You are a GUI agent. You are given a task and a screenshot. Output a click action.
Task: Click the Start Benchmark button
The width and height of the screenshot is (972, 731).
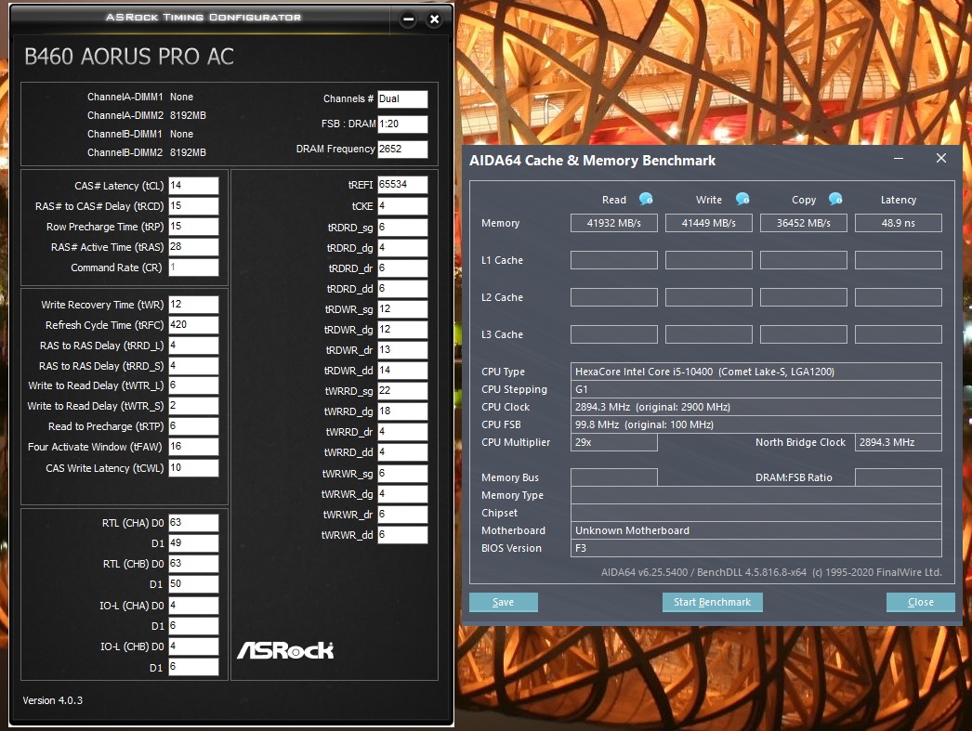[712, 602]
